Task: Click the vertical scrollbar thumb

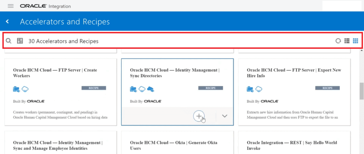Action: 362,91
